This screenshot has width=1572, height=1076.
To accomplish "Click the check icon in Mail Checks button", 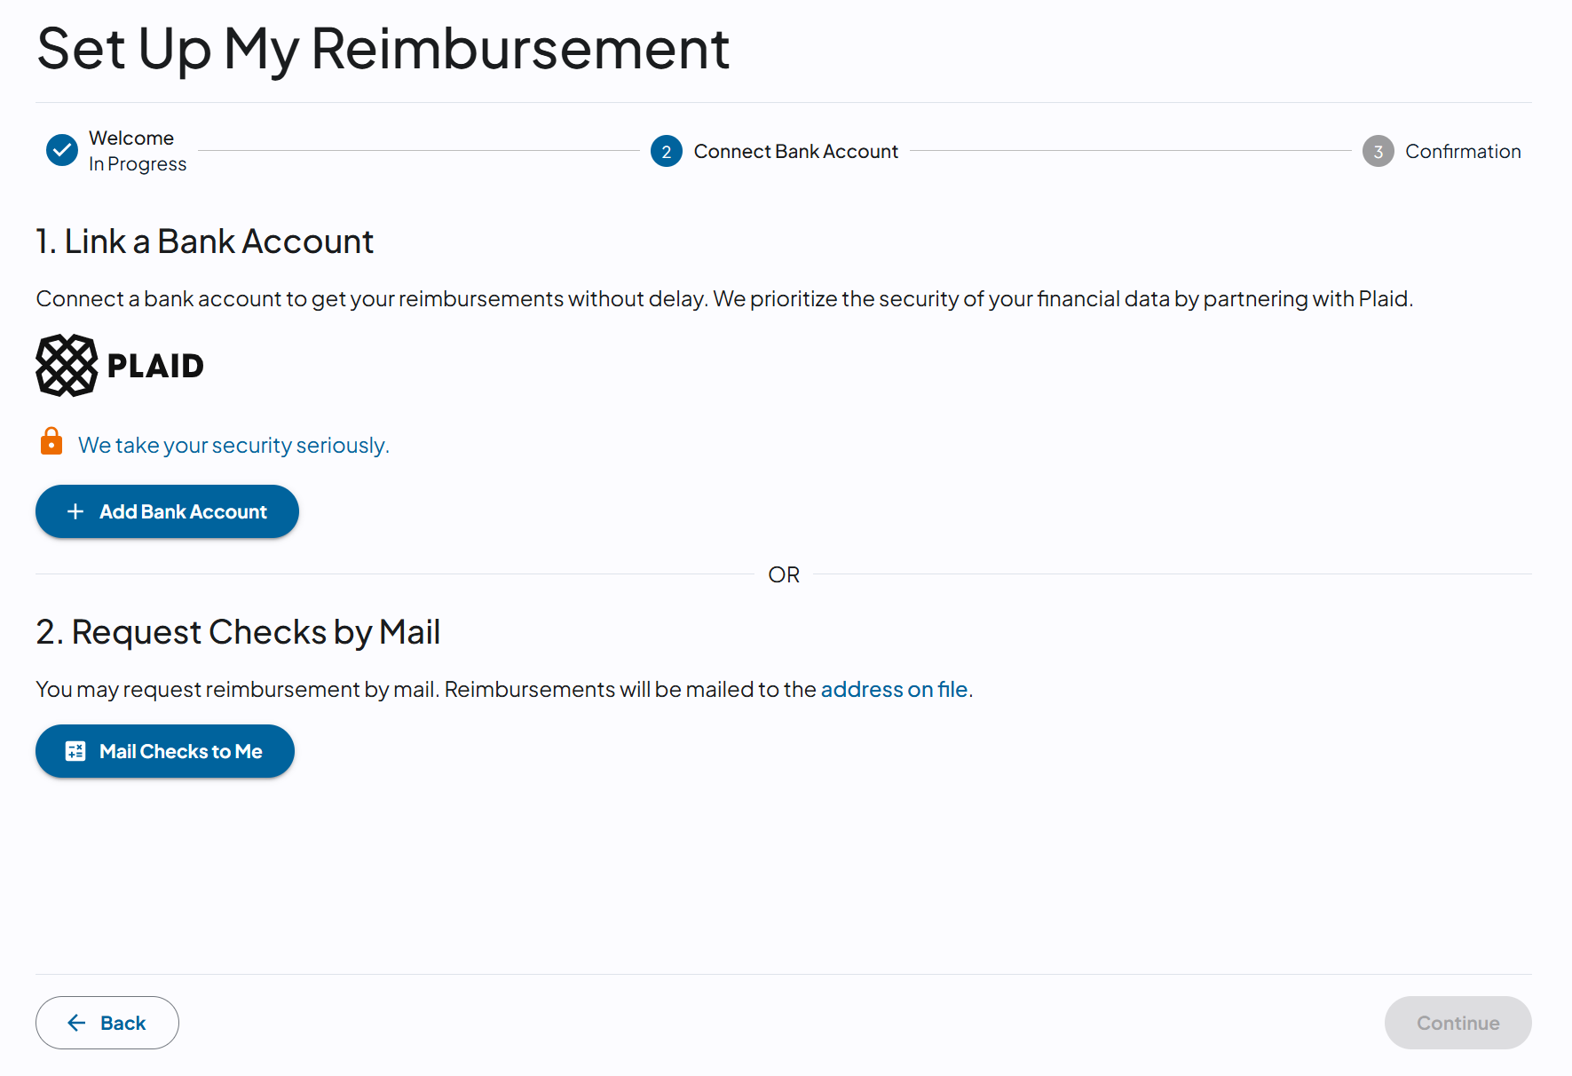I will pyautogui.click(x=75, y=751).
